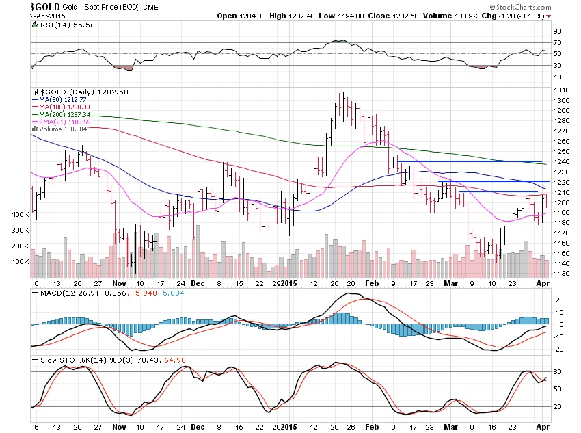This screenshot has height=433, width=581.
Task: Click the RSI(14) indicator icon
Action: 35,25
